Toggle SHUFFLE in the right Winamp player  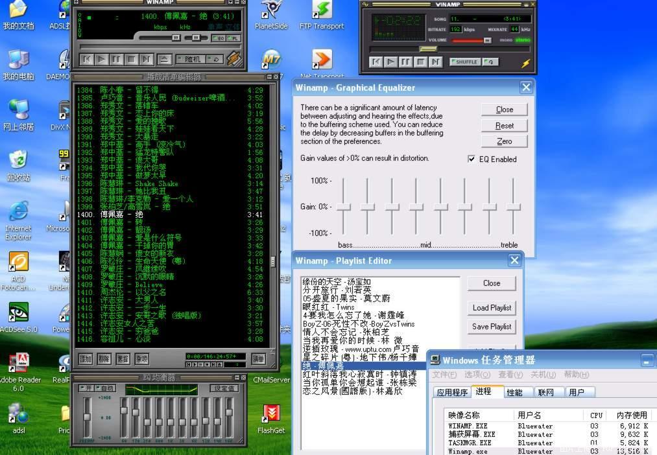(466, 62)
